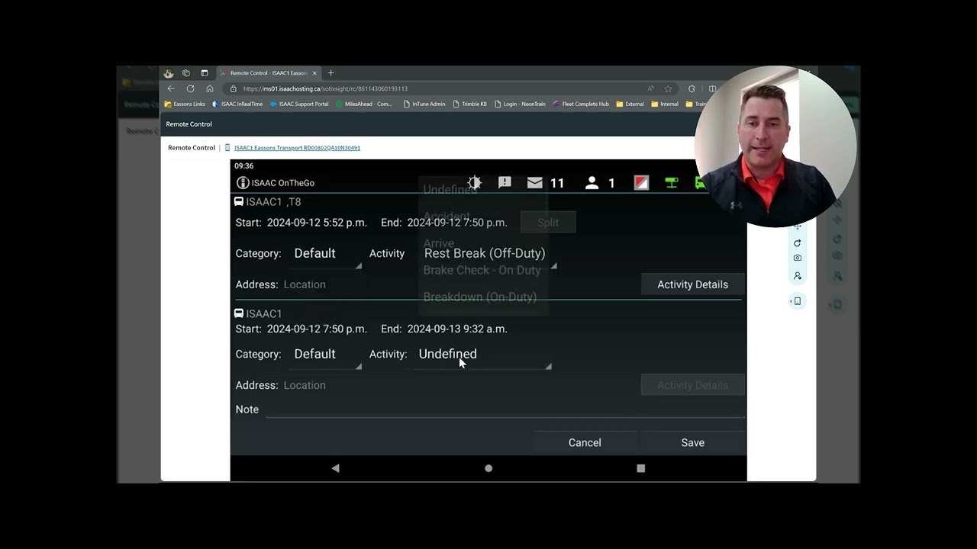Click the second entry's Start time 7:50 p.m.

point(317,329)
